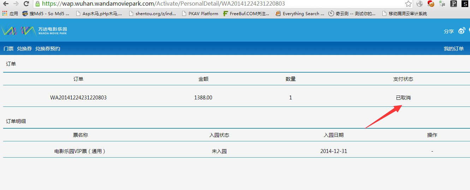The image size is (470, 190).
Task: Click the grey globe extension icon
Action: click(x=420, y=4)
